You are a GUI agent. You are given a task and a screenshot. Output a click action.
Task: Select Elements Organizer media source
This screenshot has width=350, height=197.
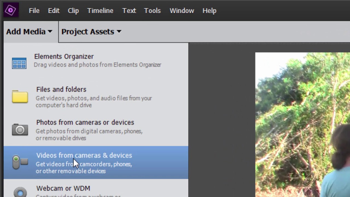[x=64, y=57]
